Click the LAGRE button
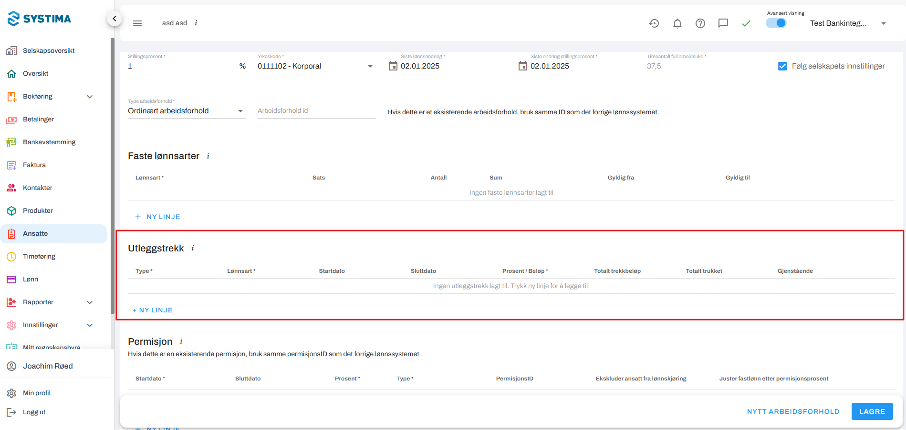 (x=872, y=411)
